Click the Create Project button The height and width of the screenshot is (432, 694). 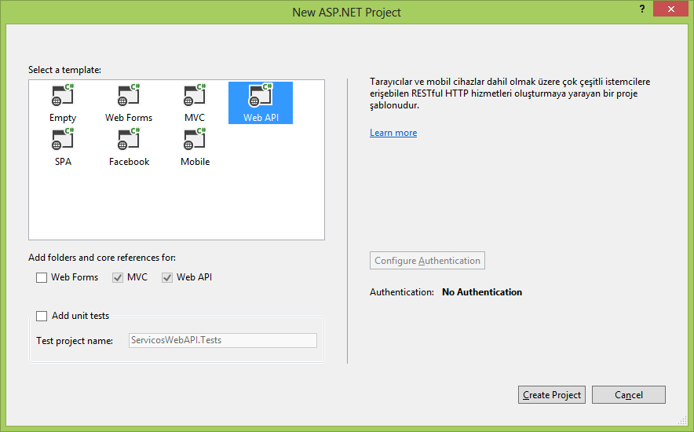551,395
